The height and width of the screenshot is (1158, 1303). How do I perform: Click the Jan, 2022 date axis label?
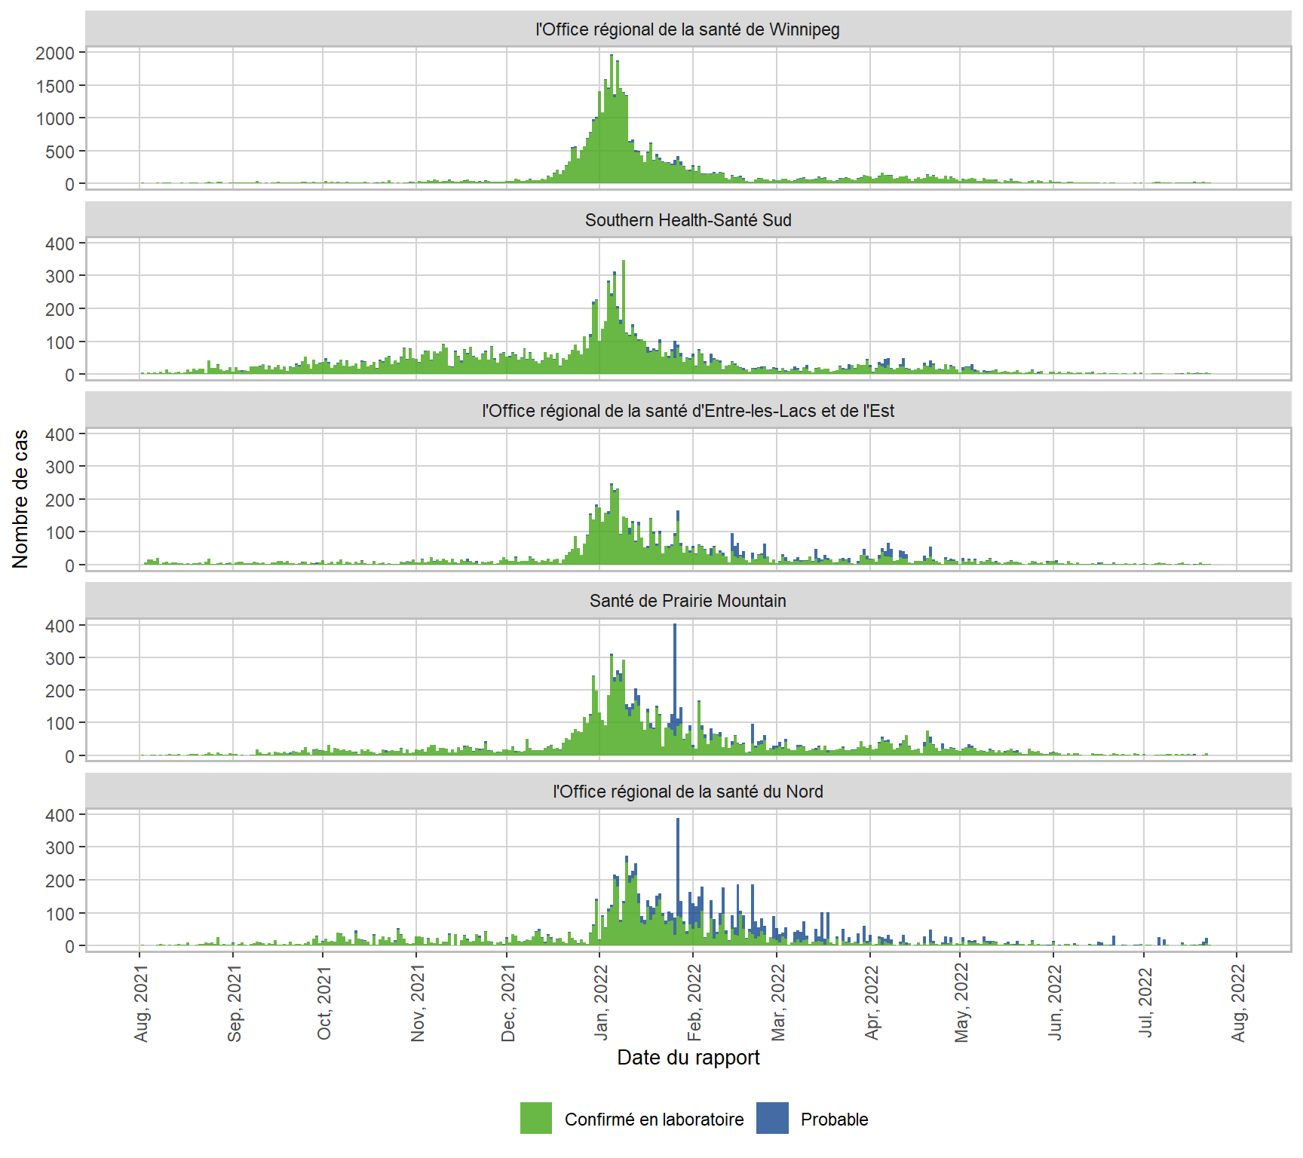pos(601,1003)
